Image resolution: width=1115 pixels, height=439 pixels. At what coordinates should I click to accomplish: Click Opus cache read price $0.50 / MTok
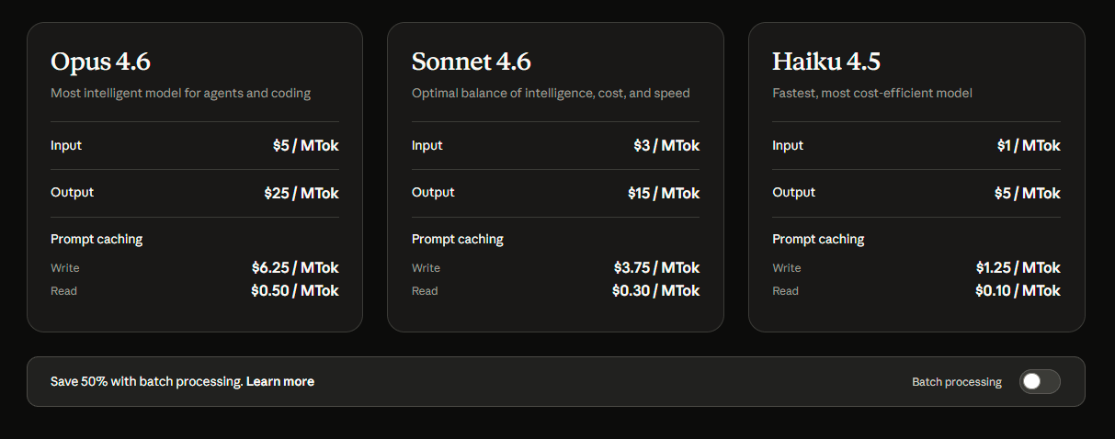coord(295,291)
